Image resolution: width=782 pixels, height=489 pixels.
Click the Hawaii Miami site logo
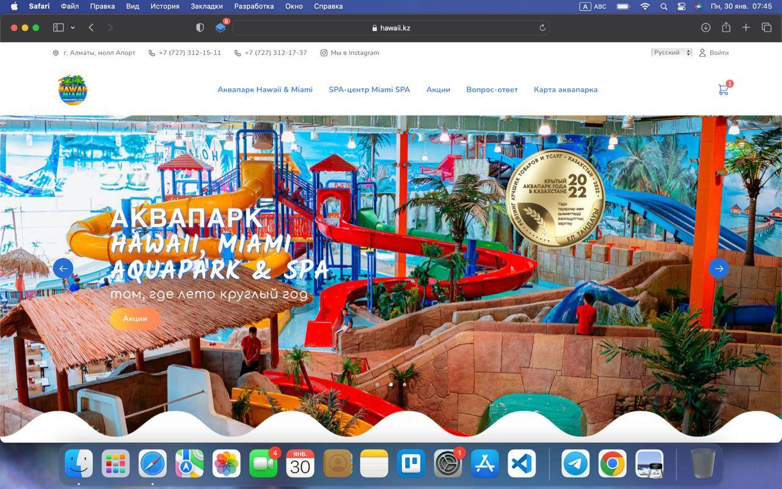click(x=73, y=90)
